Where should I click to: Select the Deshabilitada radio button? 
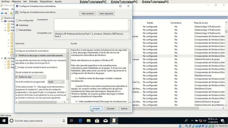click(17, 30)
